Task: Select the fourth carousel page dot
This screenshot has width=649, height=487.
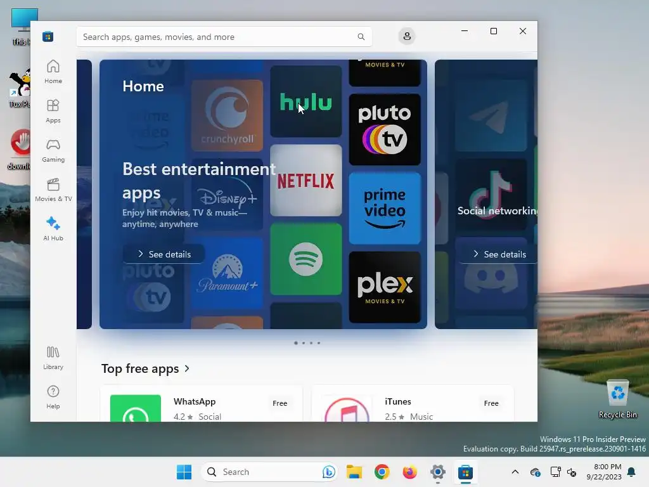Action: [319, 343]
